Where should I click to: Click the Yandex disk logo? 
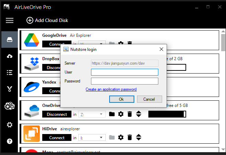pos(32,87)
